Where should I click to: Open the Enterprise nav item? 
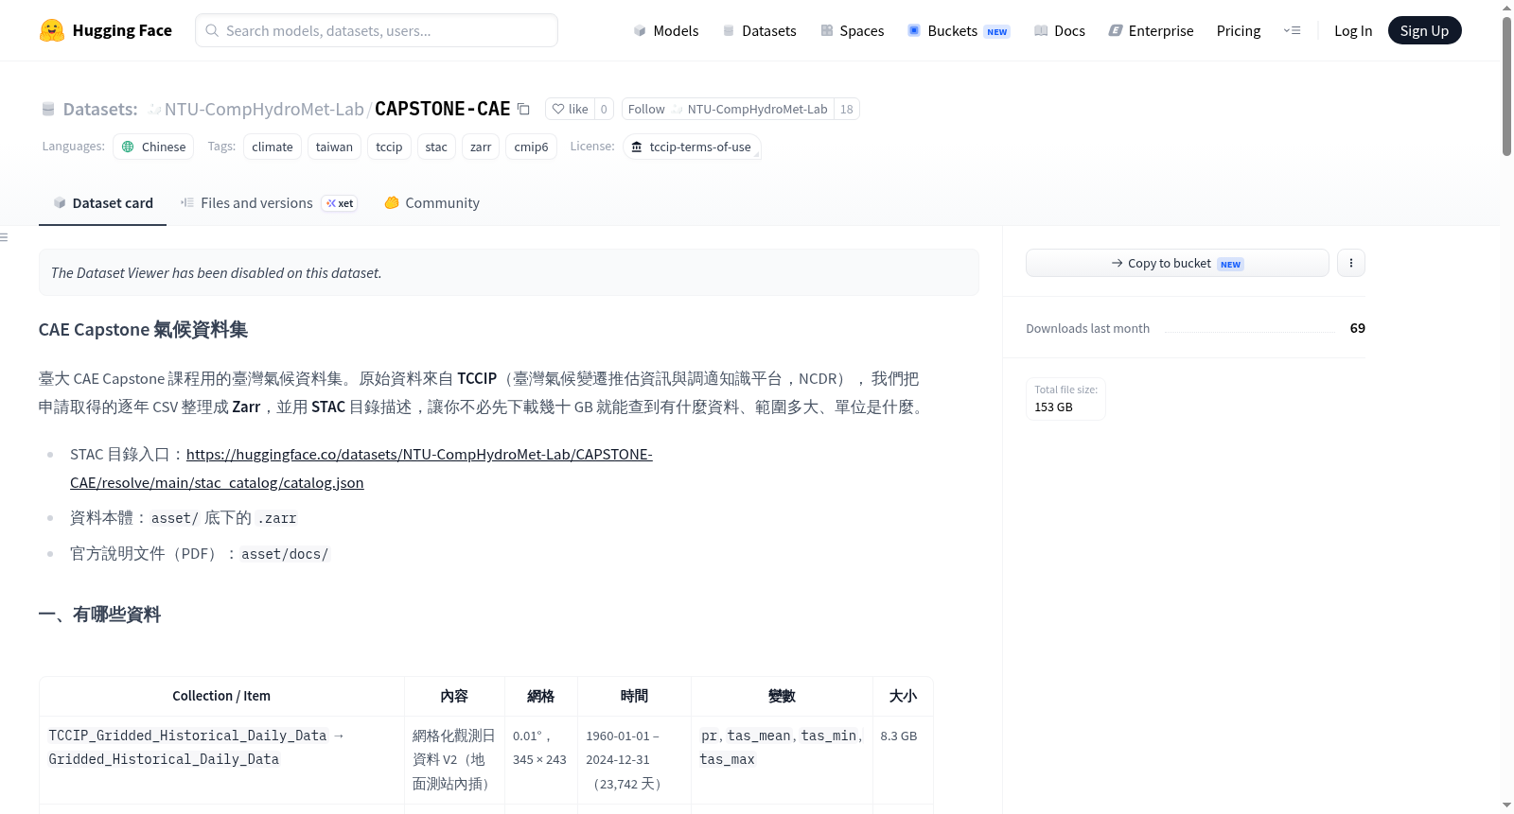tap(1151, 31)
